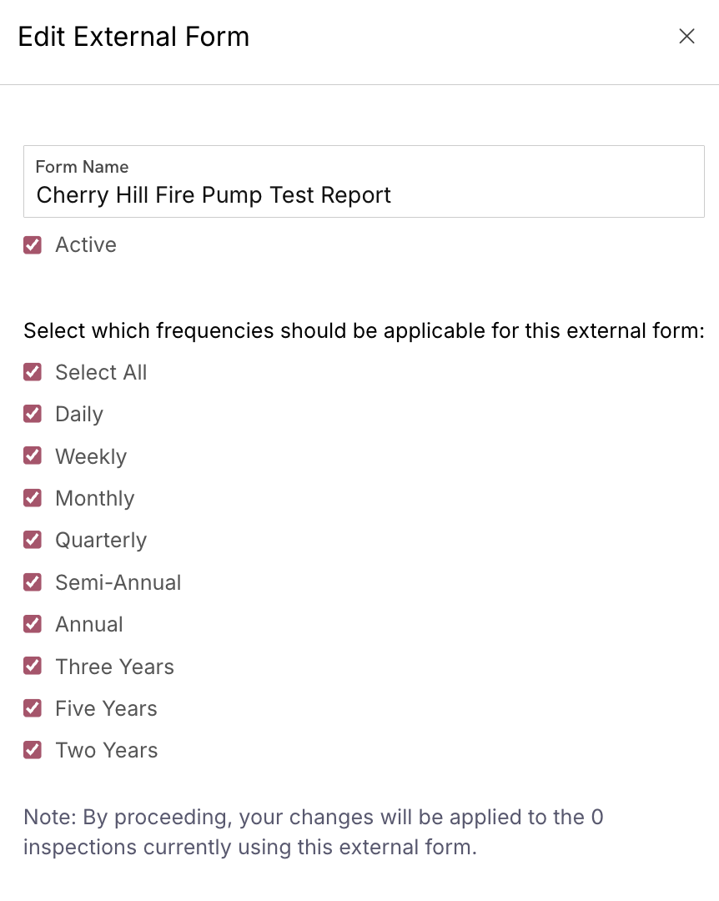719x901 pixels.
Task: Turn off the Annual frequency checkbox
Action: coord(33,624)
